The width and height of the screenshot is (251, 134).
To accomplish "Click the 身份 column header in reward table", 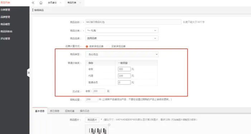I will pyautogui.click(x=91, y=63).
